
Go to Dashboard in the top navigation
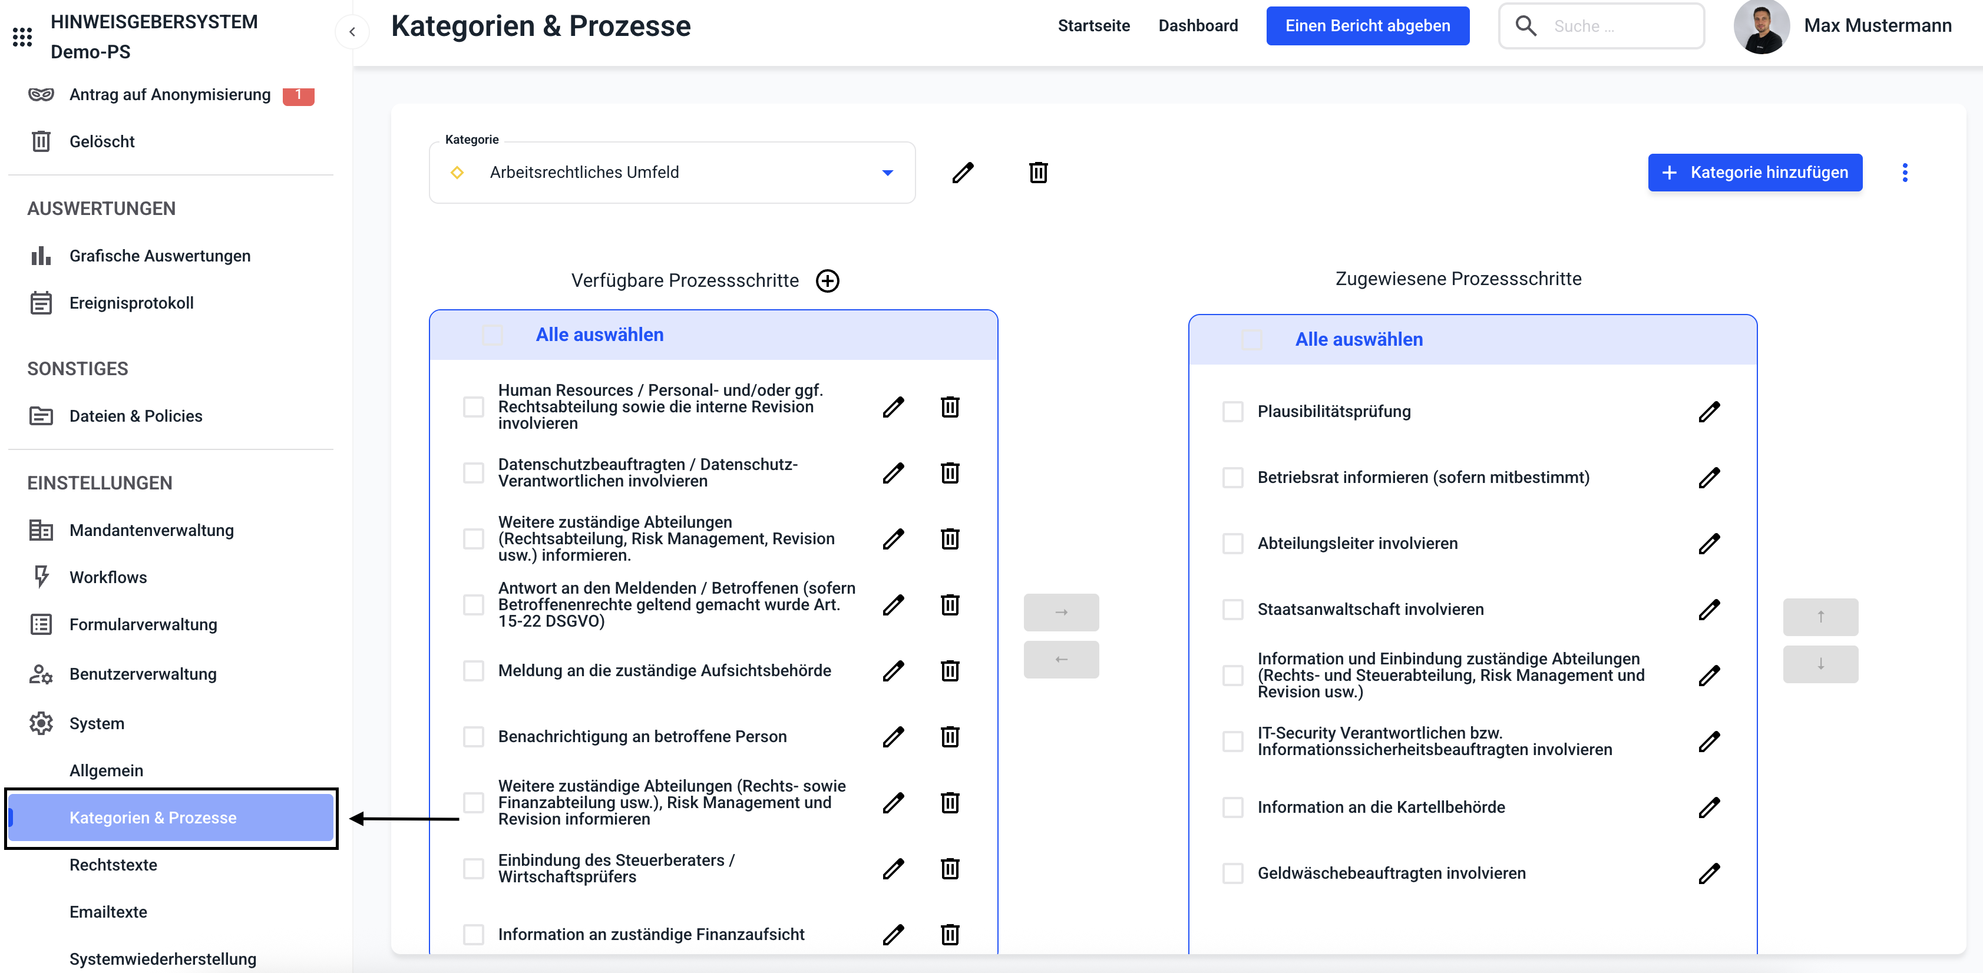point(1197,25)
